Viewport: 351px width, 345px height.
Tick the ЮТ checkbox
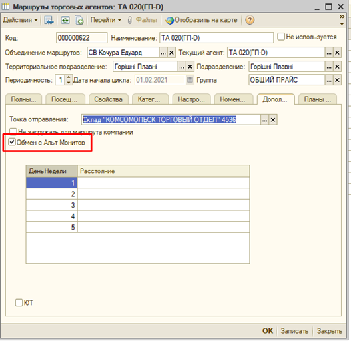19,302
